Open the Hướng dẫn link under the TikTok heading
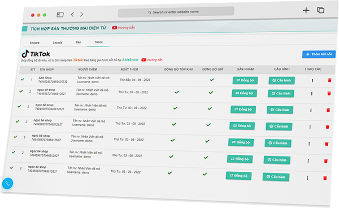The height and width of the screenshot is (208, 339). tap(155, 60)
